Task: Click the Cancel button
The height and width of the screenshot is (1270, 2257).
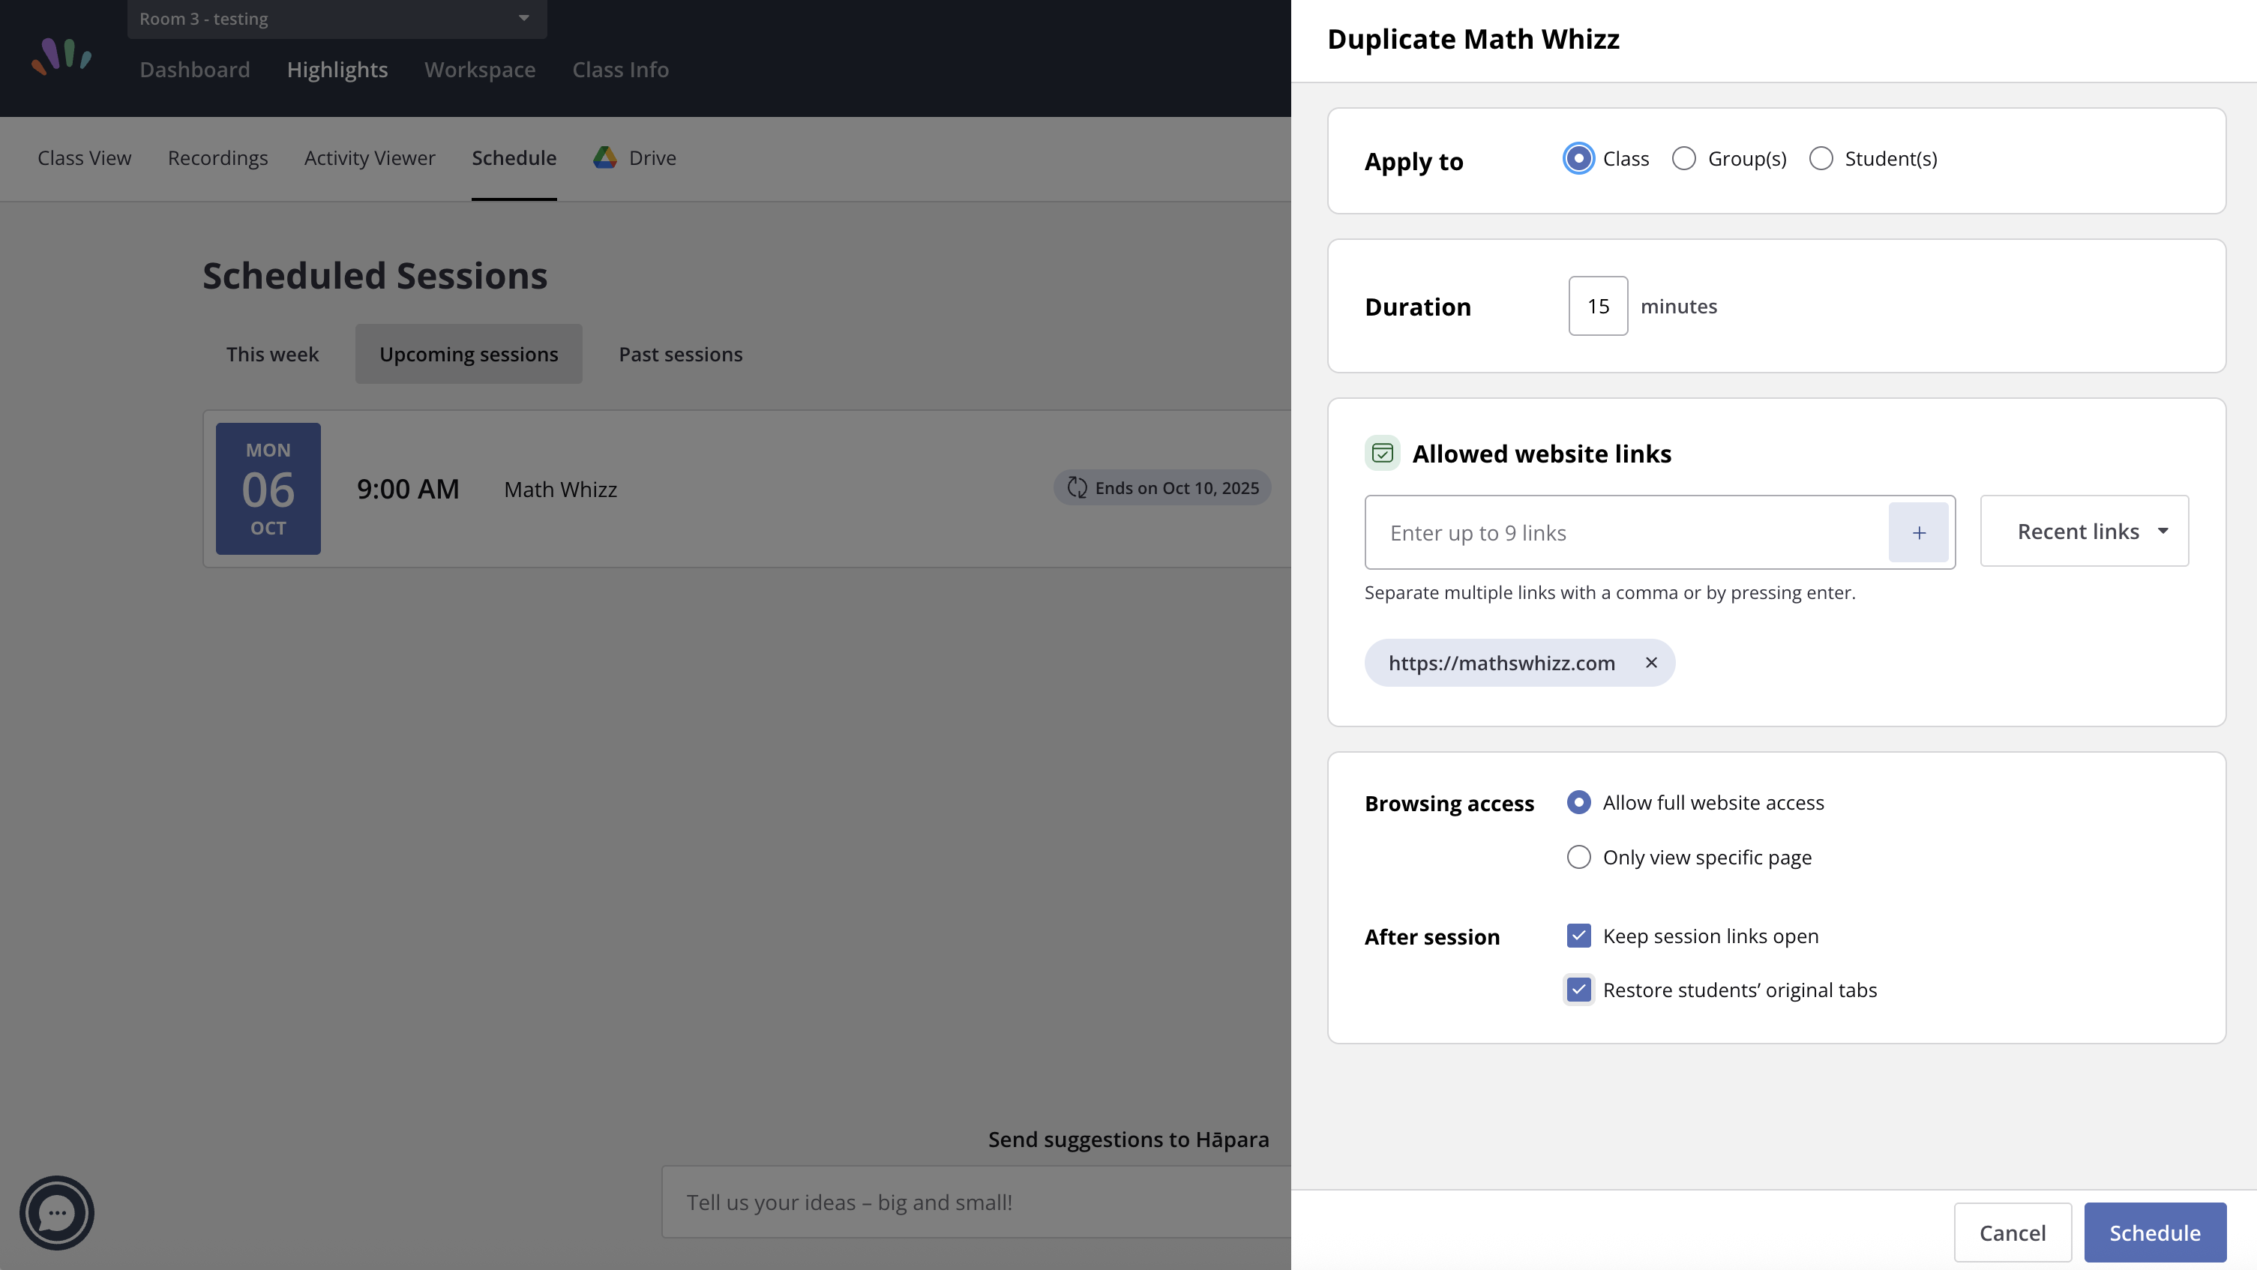Action: point(2013,1233)
